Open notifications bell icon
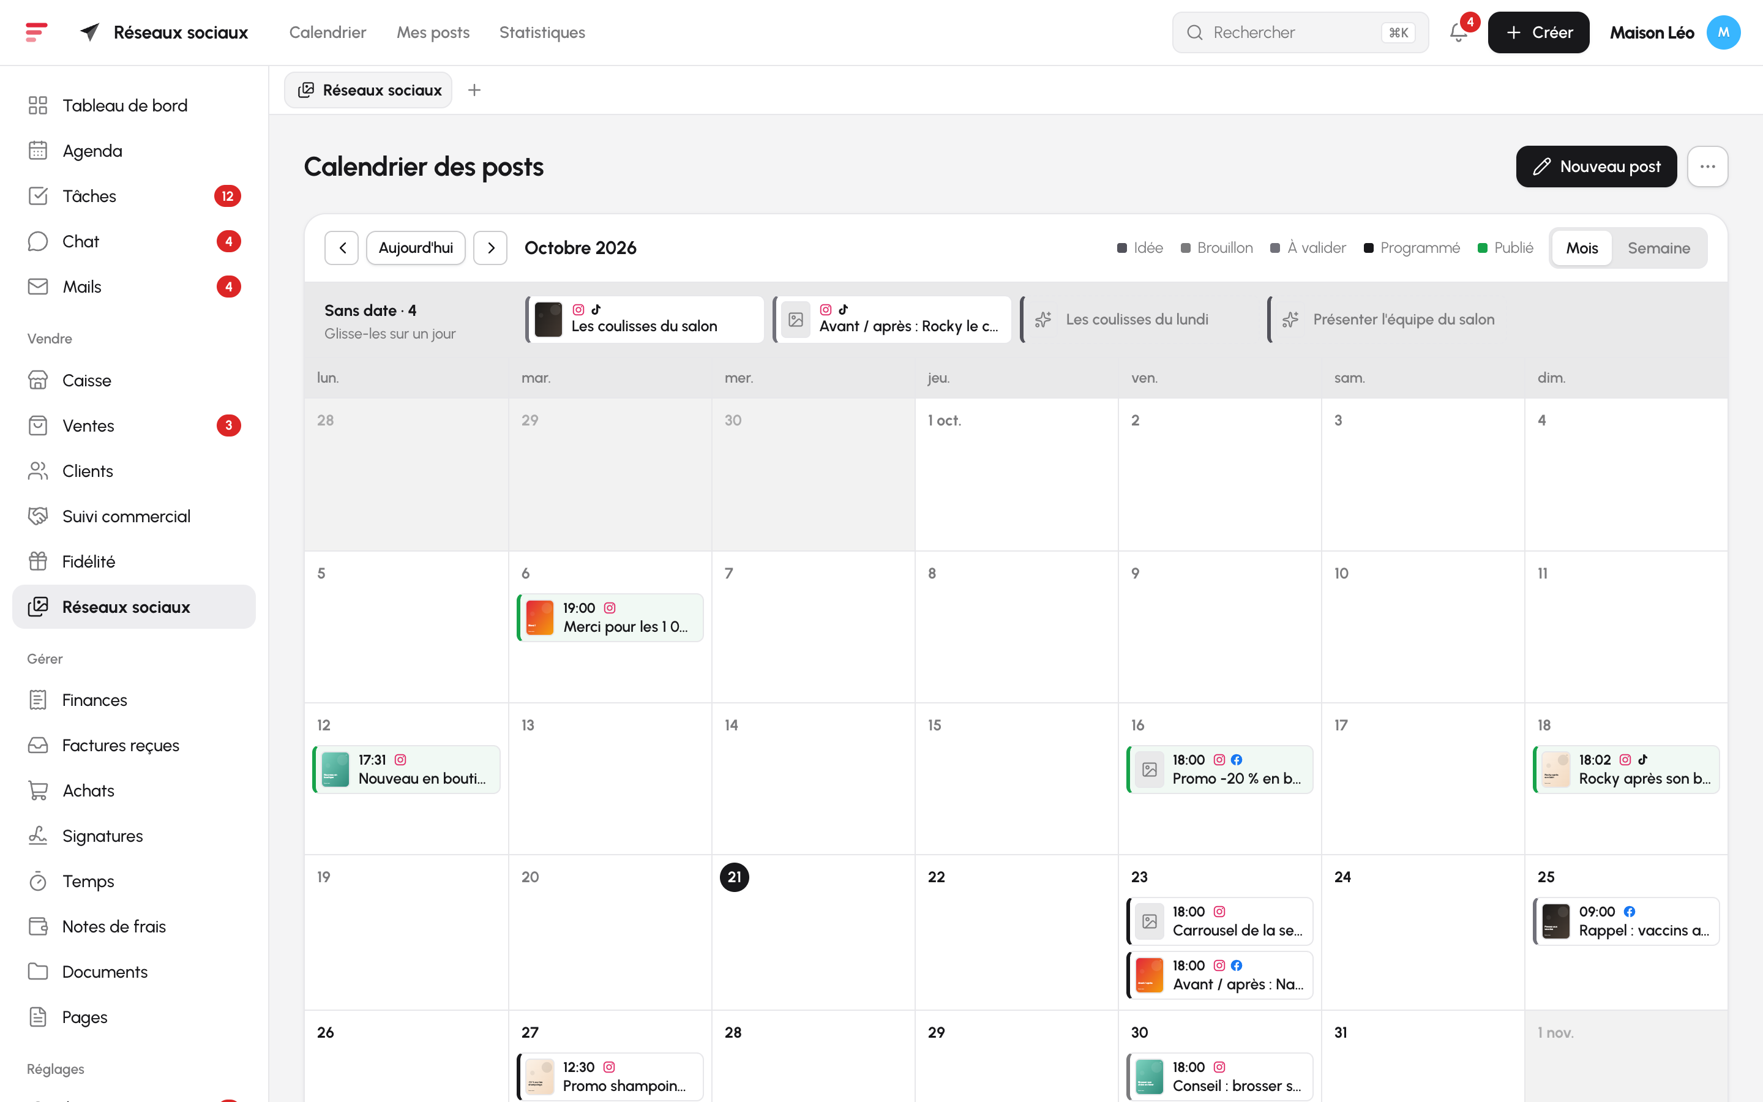 click(x=1458, y=33)
